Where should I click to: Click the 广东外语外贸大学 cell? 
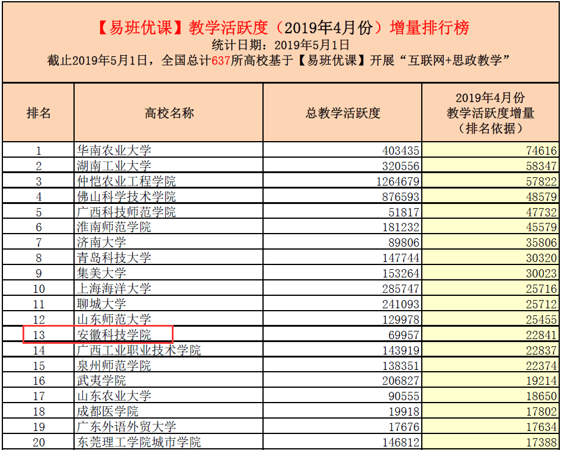126,427
